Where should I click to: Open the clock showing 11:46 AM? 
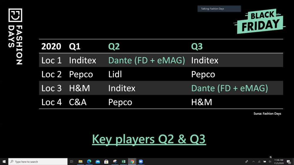point(279,162)
